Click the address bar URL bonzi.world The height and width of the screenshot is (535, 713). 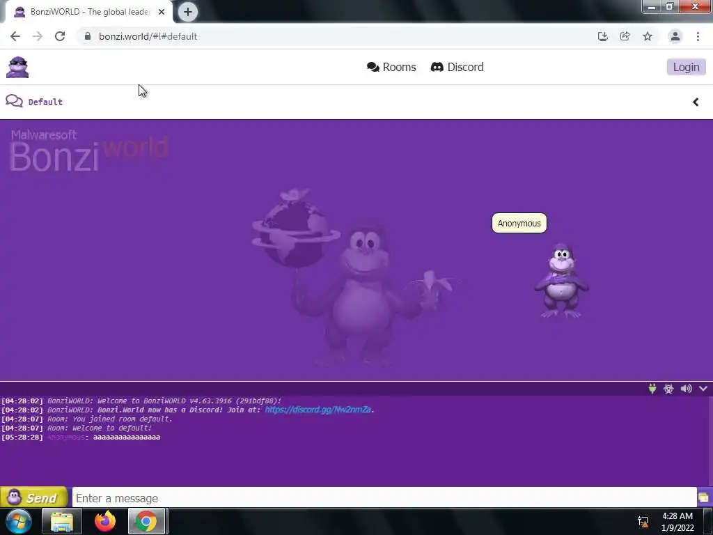tap(148, 36)
